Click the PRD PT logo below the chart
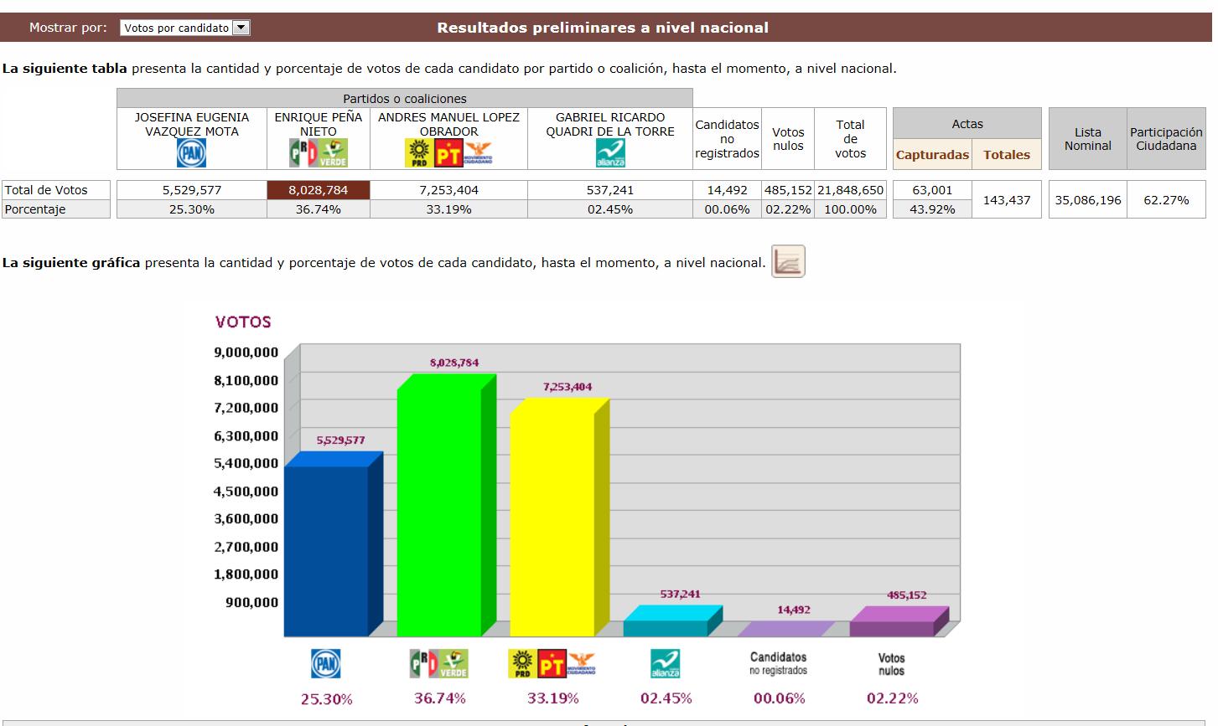The height and width of the screenshot is (726, 1218). click(552, 664)
